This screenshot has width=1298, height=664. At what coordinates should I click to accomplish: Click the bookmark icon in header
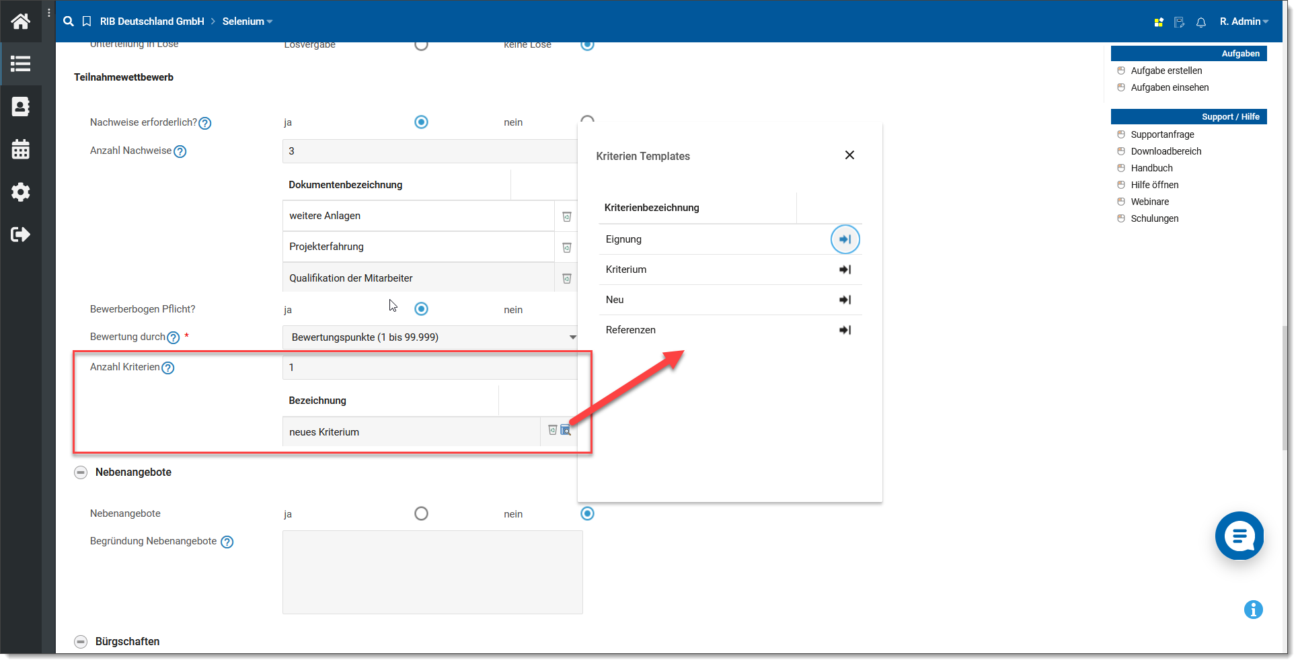pyautogui.click(x=87, y=22)
